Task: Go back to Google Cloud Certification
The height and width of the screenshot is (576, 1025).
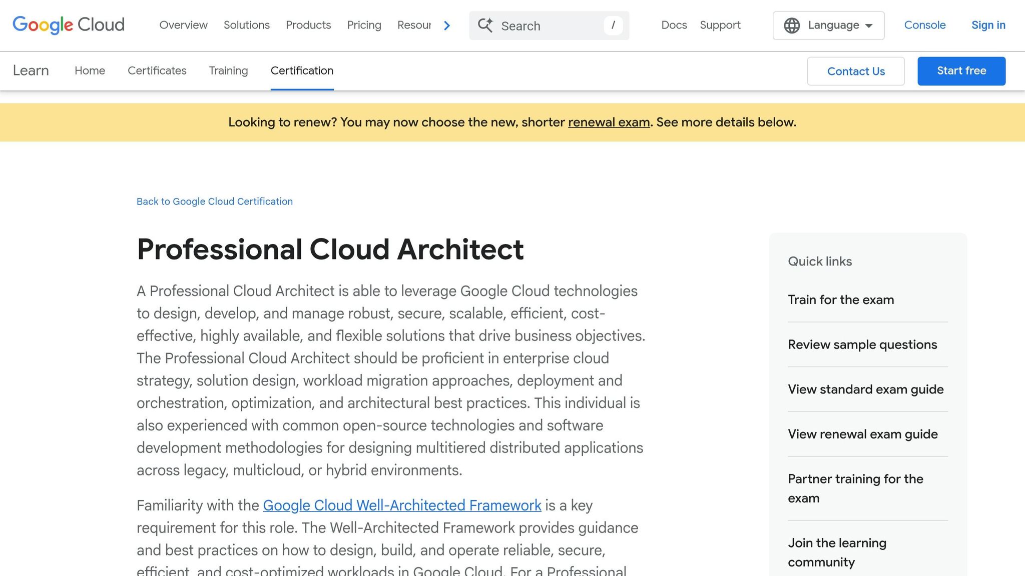Action: 215,201
